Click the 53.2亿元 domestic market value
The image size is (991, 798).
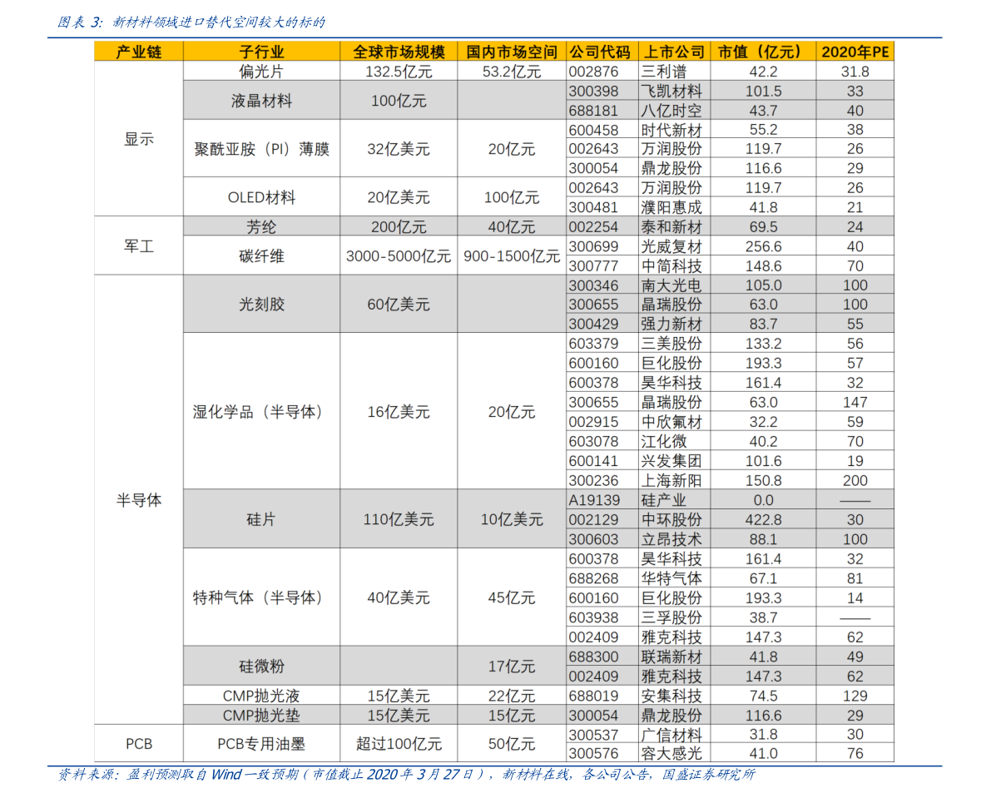511,72
